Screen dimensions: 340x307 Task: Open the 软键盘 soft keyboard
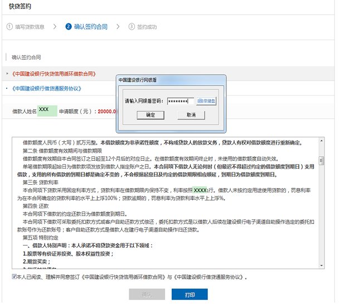[206, 101]
